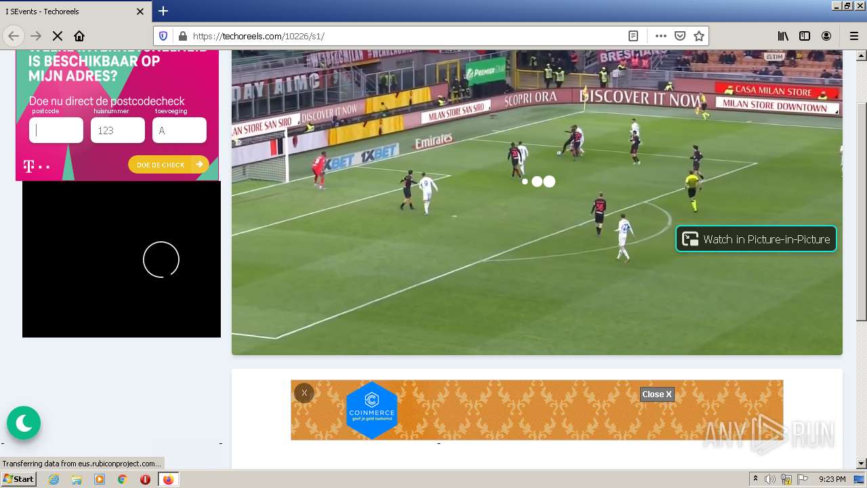Image resolution: width=867 pixels, height=488 pixels.
Task: Switch to Firefox taskbar button
Action: click(168, 479)
